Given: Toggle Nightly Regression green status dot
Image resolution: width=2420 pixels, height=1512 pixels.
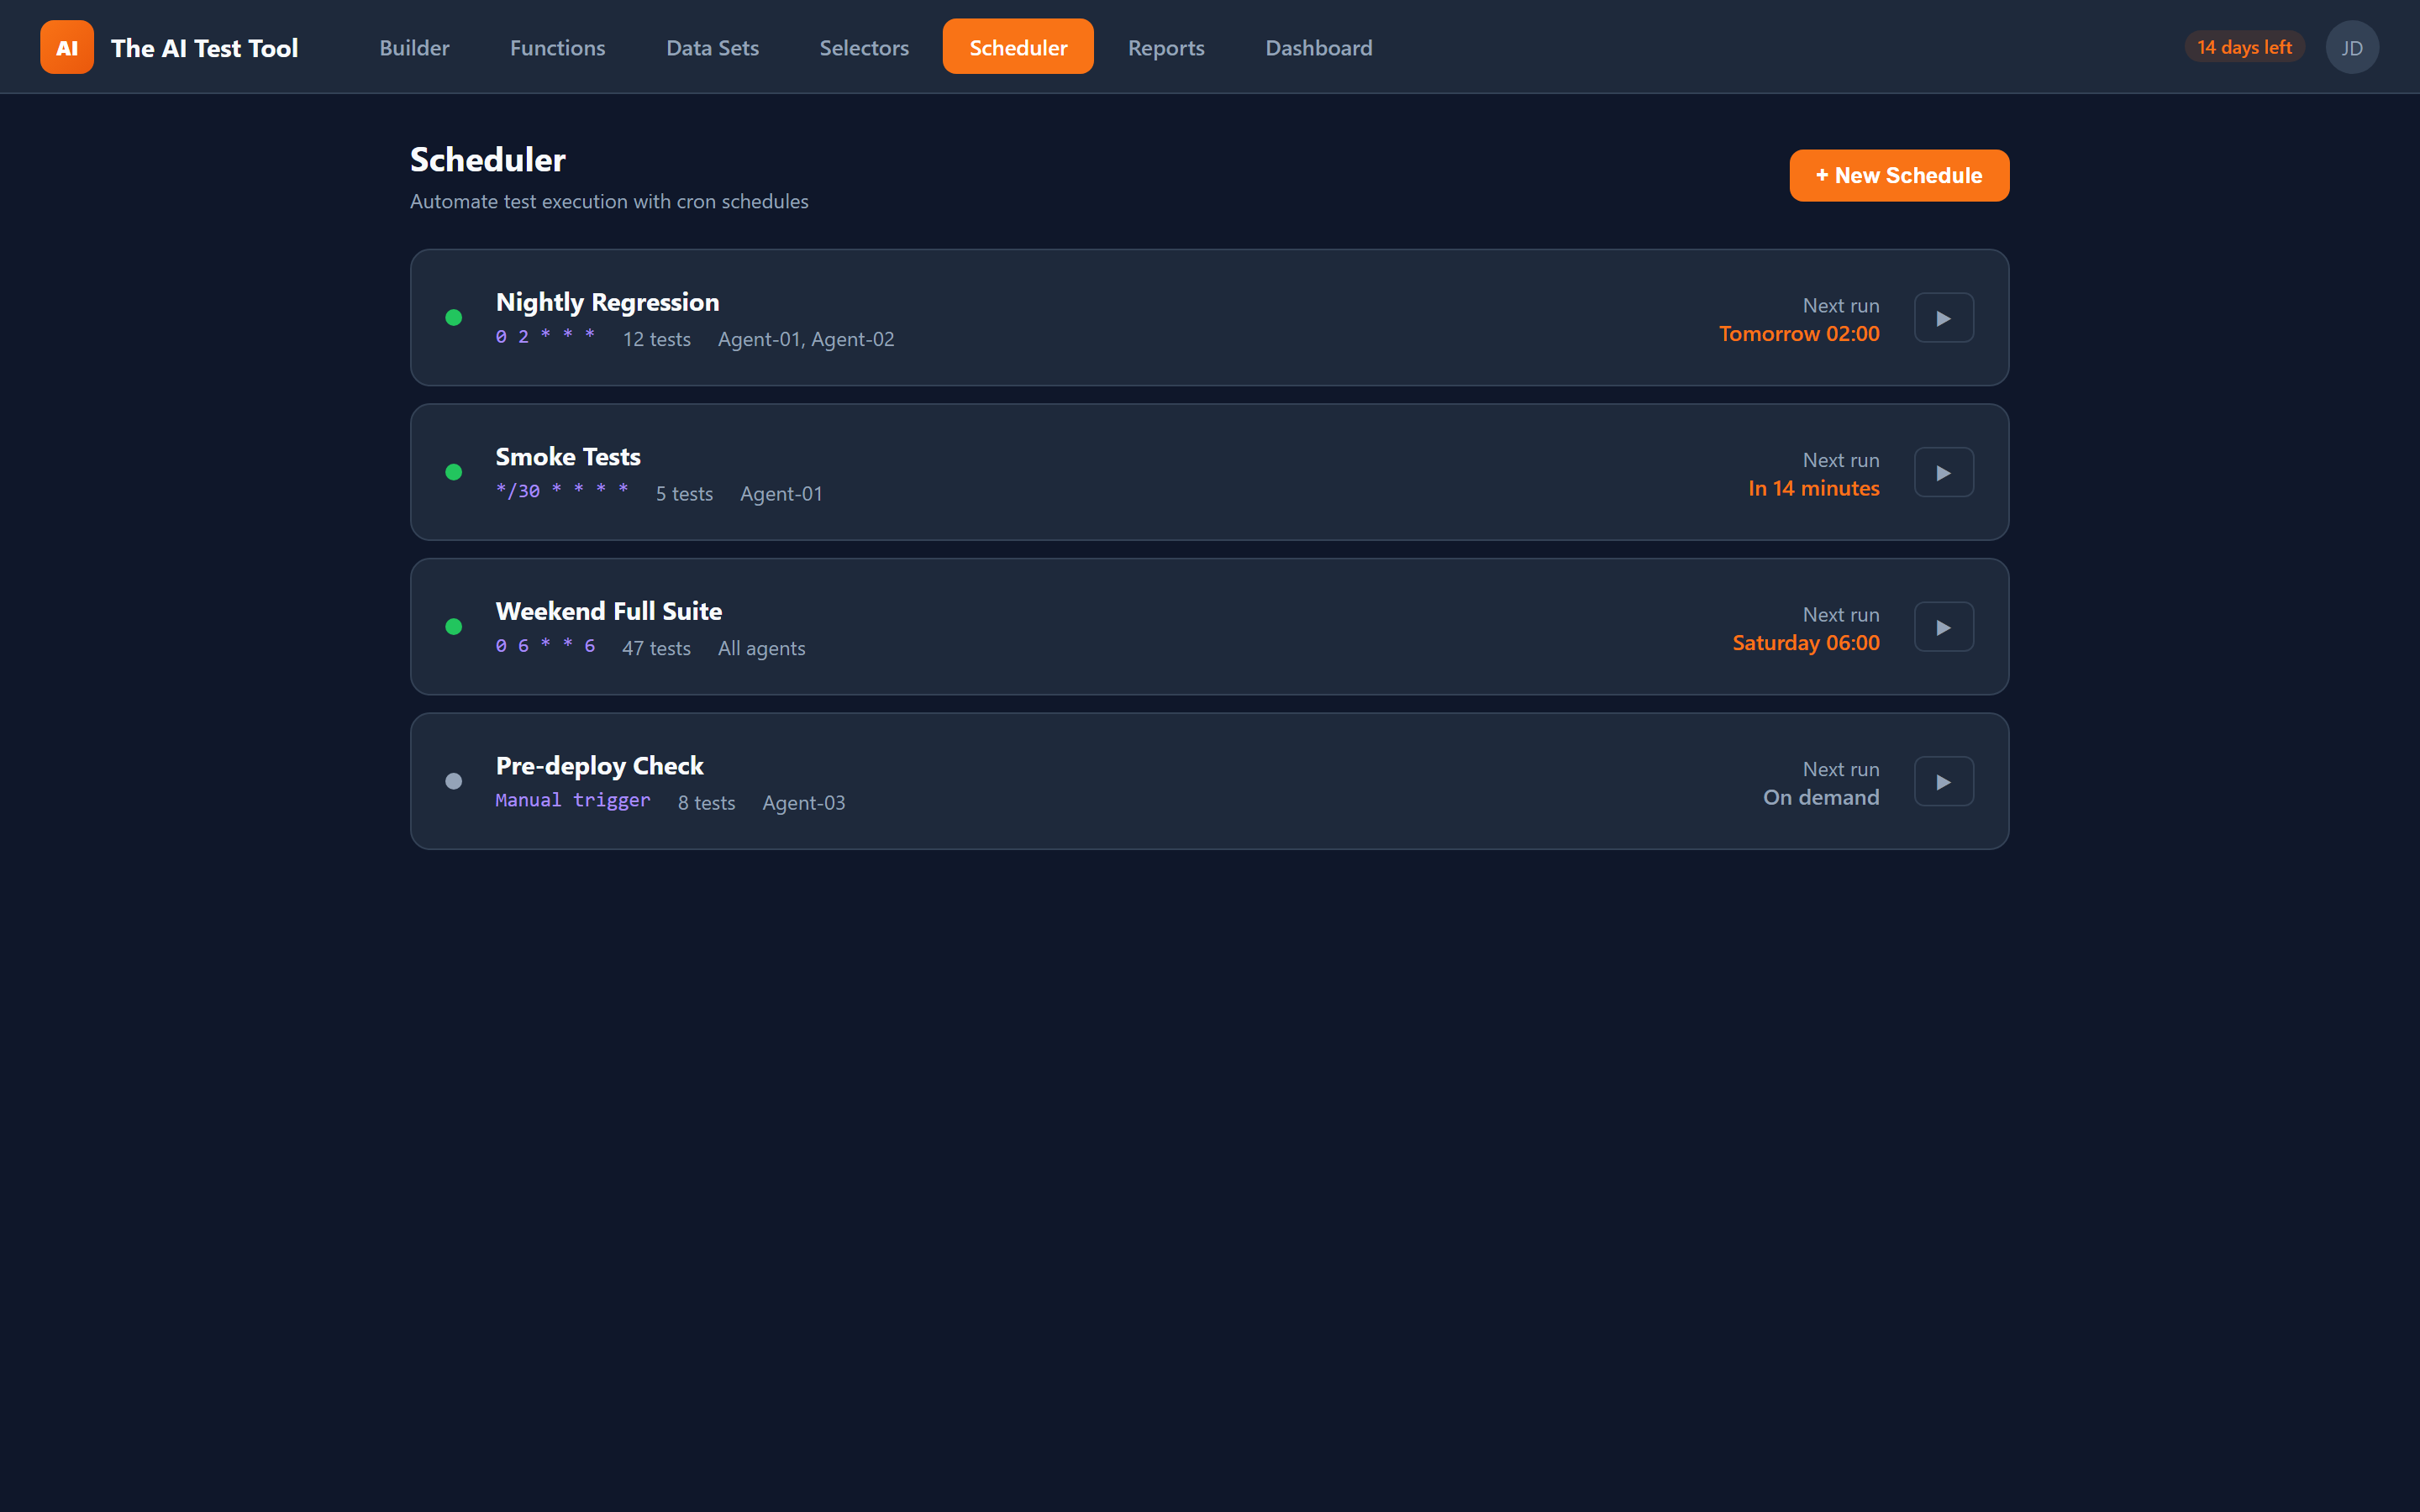Looking at the screenshot, I should coord(454,318).
